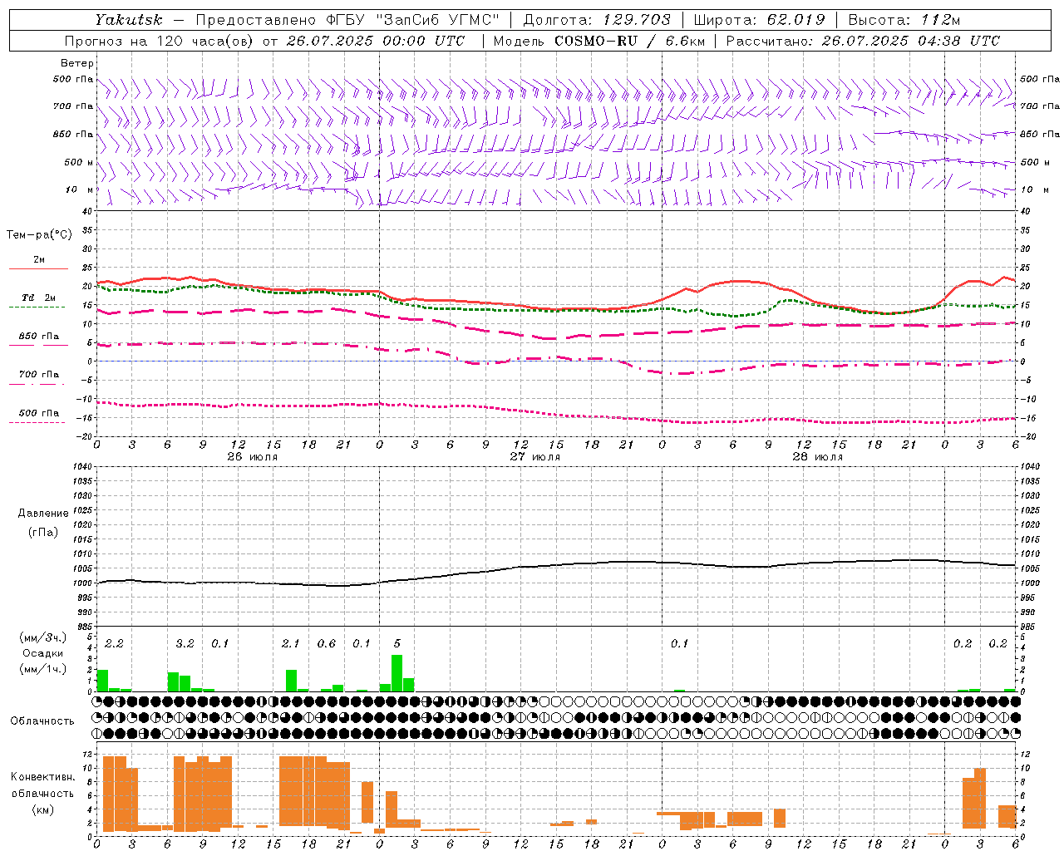Click the 28 июля date label
The image size is (1064, 851).
(x=818, y=457)
